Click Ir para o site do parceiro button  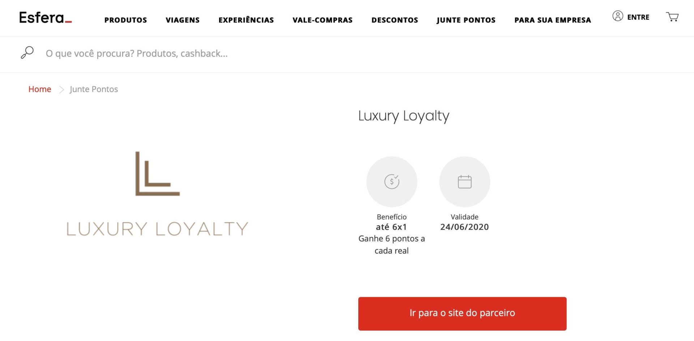tap(462, 314)
